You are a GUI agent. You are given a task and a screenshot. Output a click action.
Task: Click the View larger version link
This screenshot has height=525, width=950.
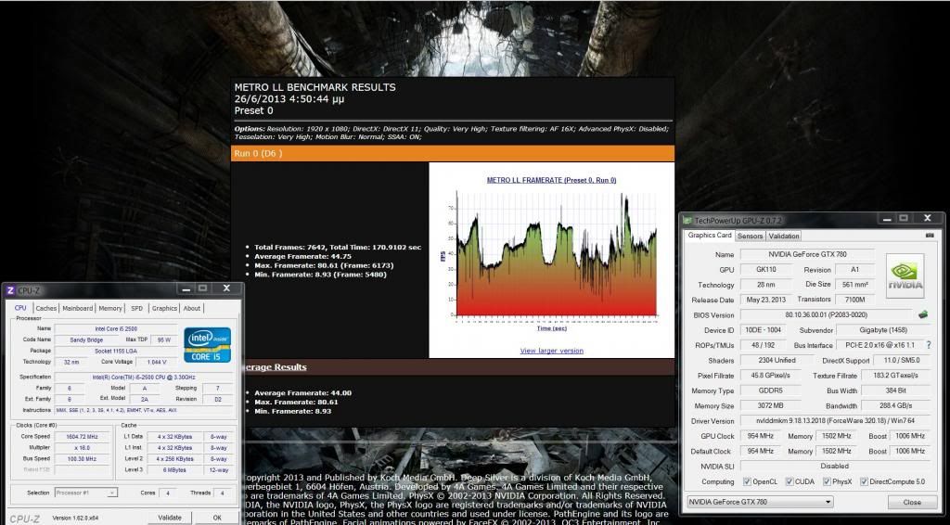[x=551, y=351]
